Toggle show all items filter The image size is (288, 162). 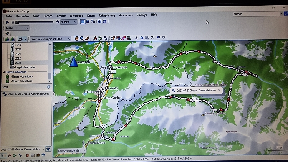3,155
